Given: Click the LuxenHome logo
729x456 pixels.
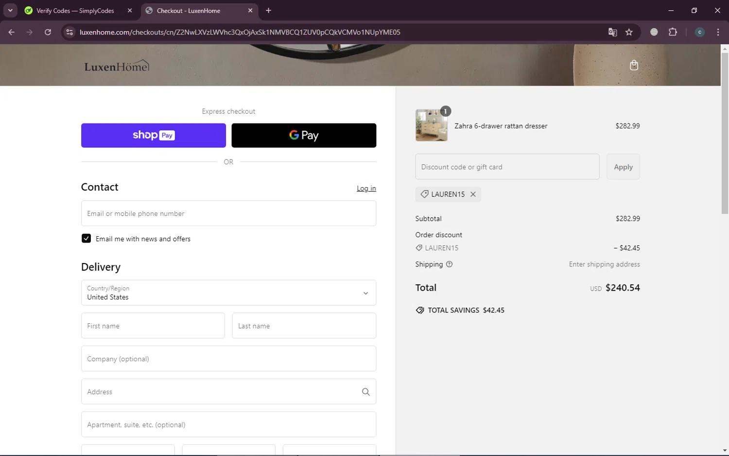Looking at the screenshot, I should click(x=117, y=66).
